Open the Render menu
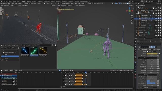The width and height of the screenshot is (162, 91). coord(10,1)
